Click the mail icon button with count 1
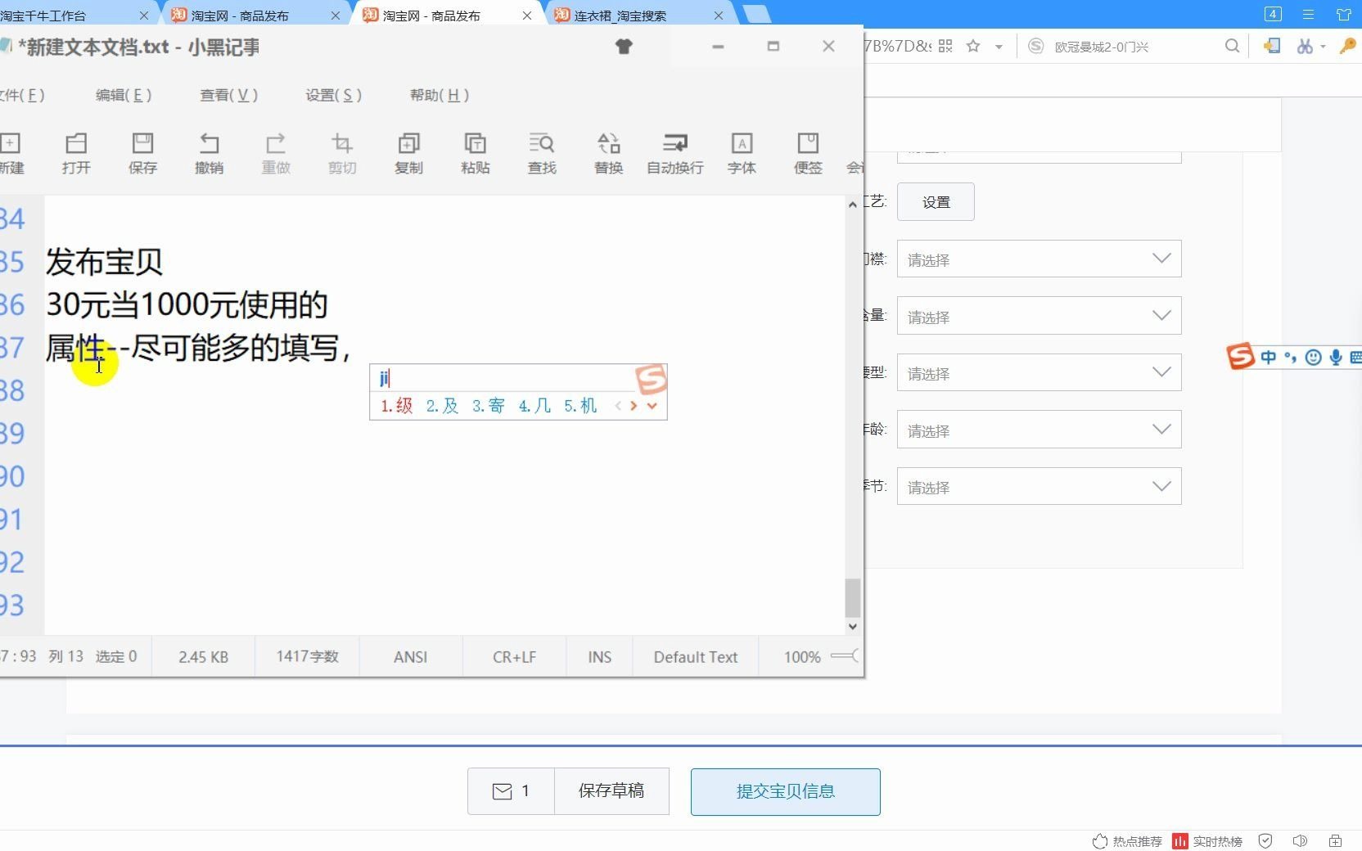Viewport: 1362px width, 851px height. click(x=511, y=791)
